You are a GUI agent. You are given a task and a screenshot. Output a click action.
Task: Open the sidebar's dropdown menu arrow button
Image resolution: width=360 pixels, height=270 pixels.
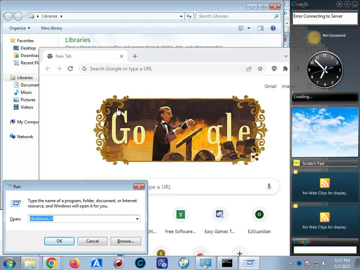pyautogui.click(x=347, y=4)
